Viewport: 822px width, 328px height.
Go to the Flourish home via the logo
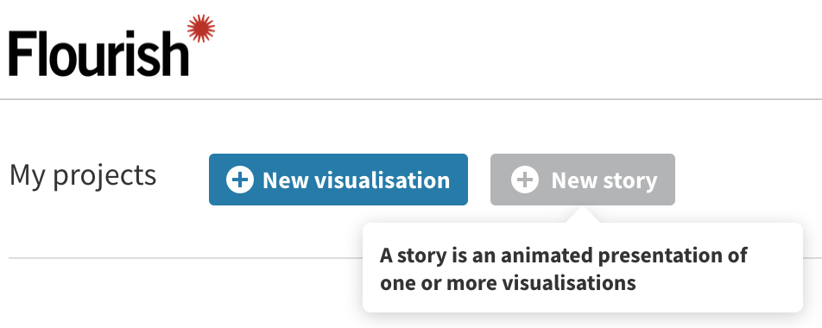click(x=111, y=46)
